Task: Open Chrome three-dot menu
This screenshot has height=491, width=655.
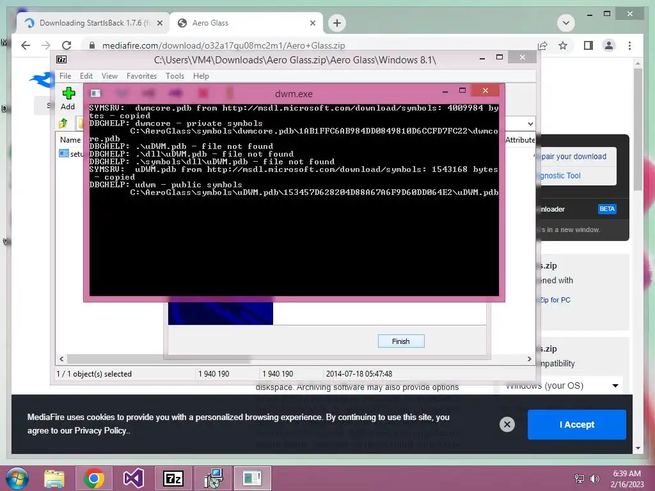Action: coord(629,45)
